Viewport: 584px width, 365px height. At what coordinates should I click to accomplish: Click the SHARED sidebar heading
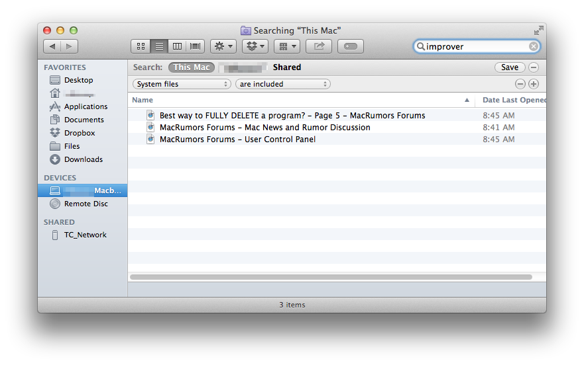(59, 222)
